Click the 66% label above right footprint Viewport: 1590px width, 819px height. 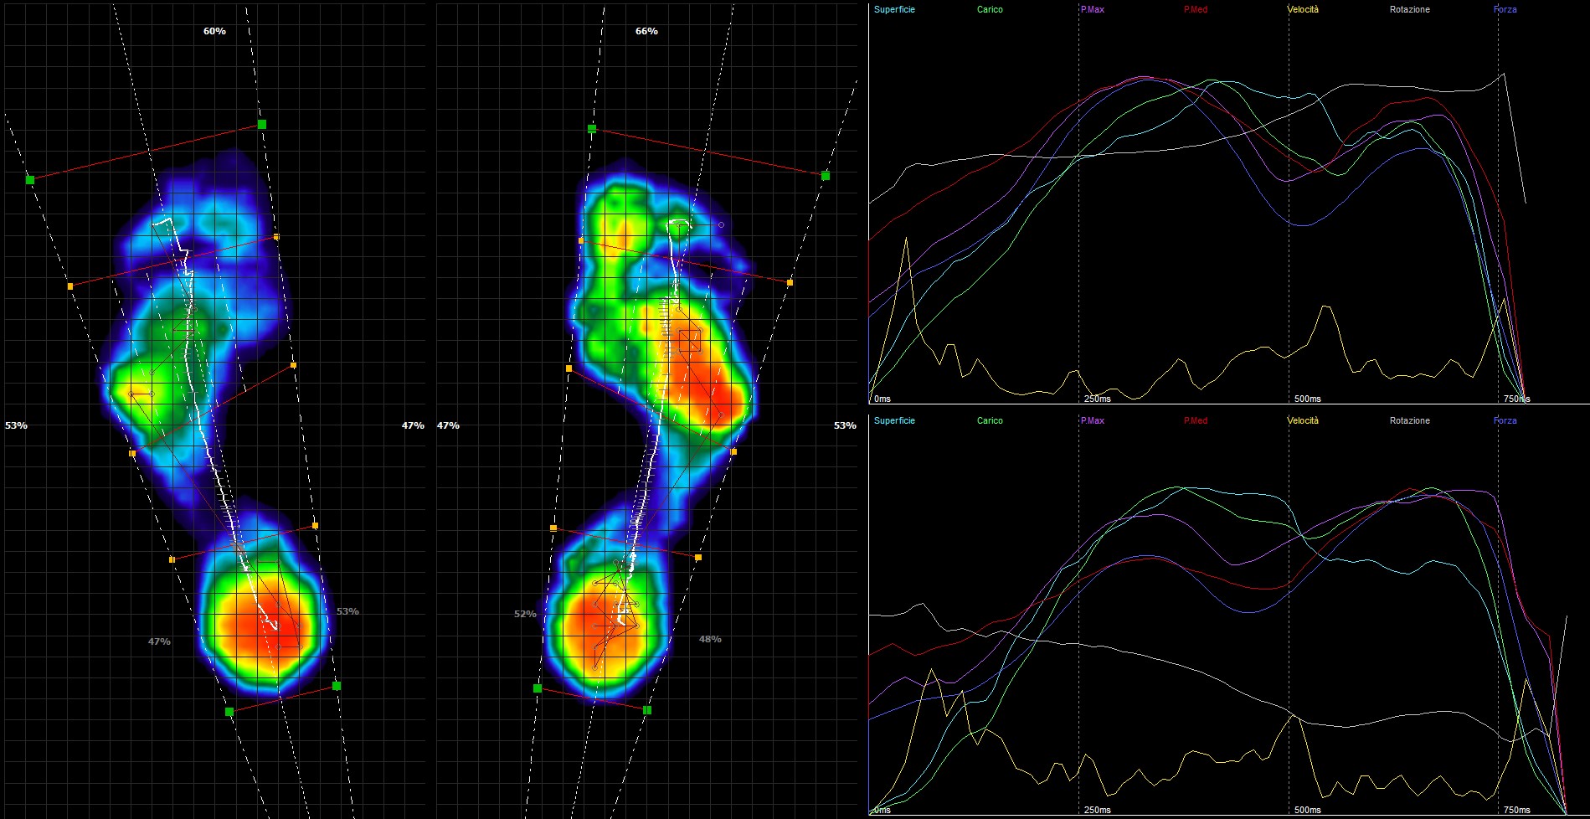tap(646, 32)
